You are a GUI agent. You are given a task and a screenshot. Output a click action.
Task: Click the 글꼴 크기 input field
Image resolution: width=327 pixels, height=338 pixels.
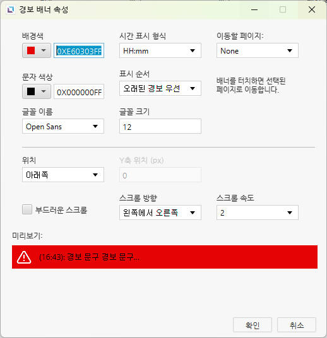160,126
